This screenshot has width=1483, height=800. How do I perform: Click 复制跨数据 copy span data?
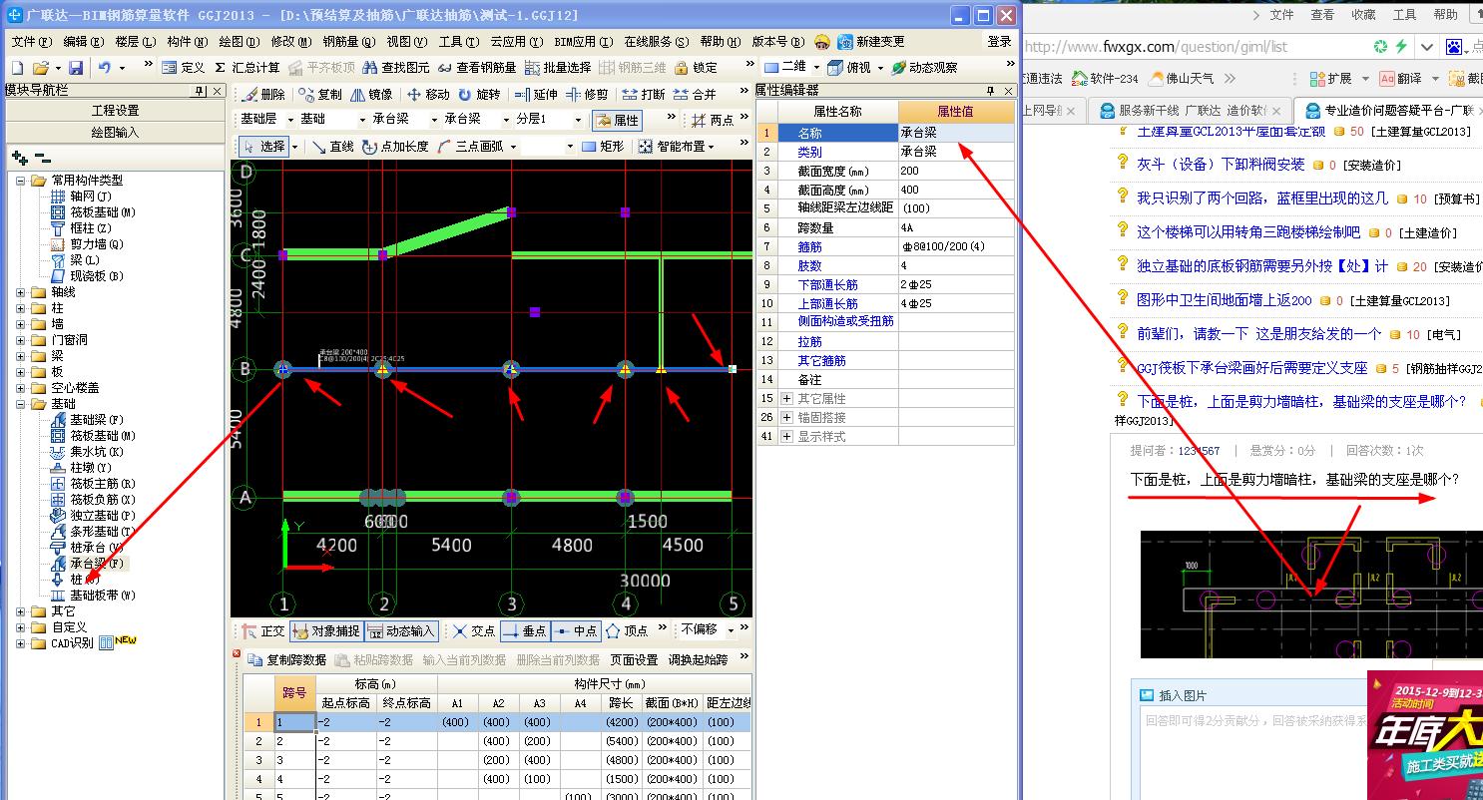point(287,659)
